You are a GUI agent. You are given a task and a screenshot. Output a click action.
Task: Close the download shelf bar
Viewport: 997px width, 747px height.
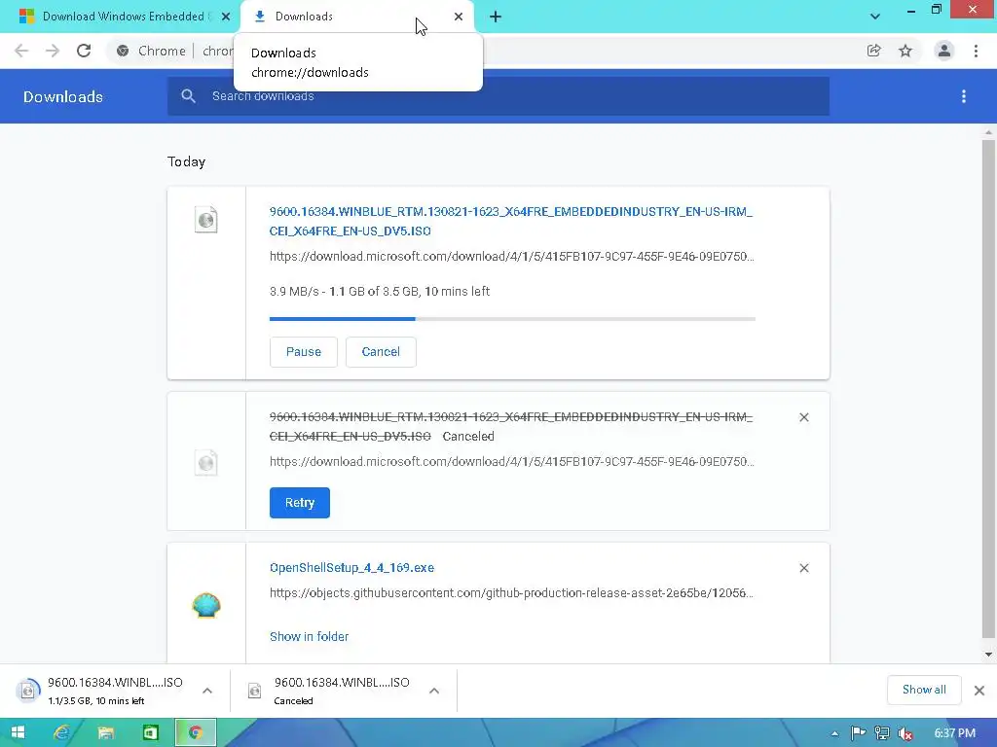pyautogui.click(x=979, y=691)
